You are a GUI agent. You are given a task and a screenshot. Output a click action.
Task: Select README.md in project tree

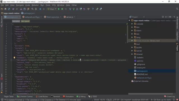142,74
